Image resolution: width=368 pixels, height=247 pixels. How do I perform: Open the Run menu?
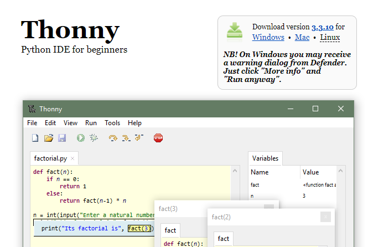coord(91,123)
